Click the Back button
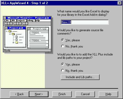The height and width of the screenshot is (99, 123). pyautogui.click(x=19, y=94)
